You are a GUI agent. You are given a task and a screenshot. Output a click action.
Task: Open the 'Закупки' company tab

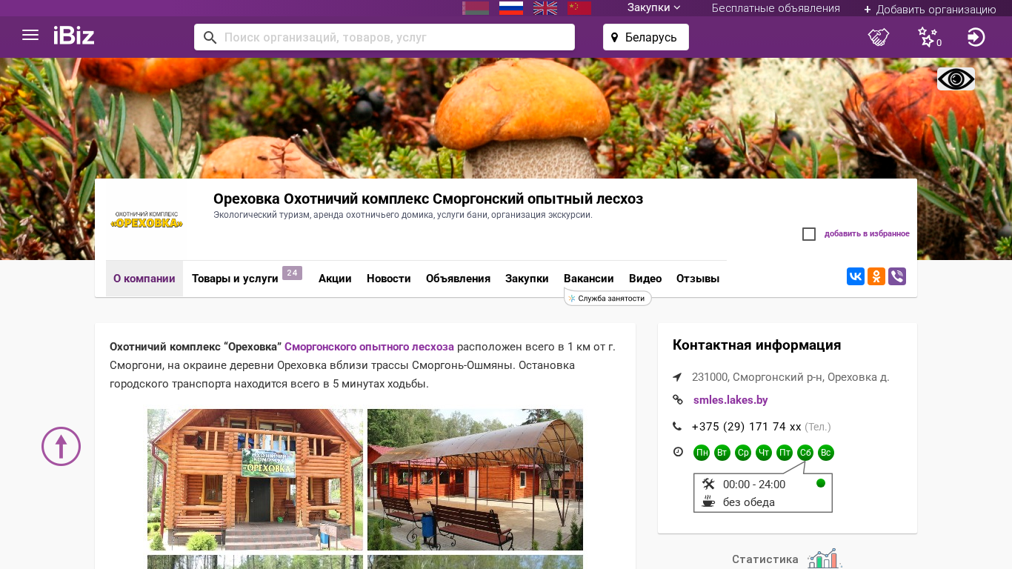pyautogui.click(x=527, y=279)
